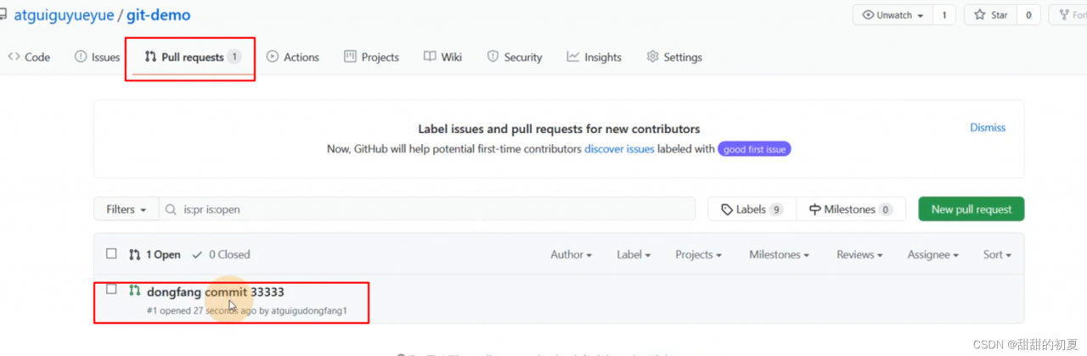Click the Actions play icon
1087x356 pixels.
coord(273,57)
